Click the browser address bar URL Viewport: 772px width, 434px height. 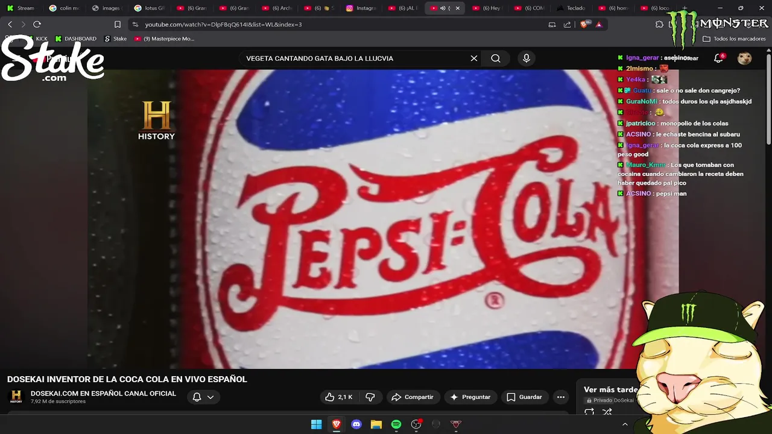tap(223, 24)
